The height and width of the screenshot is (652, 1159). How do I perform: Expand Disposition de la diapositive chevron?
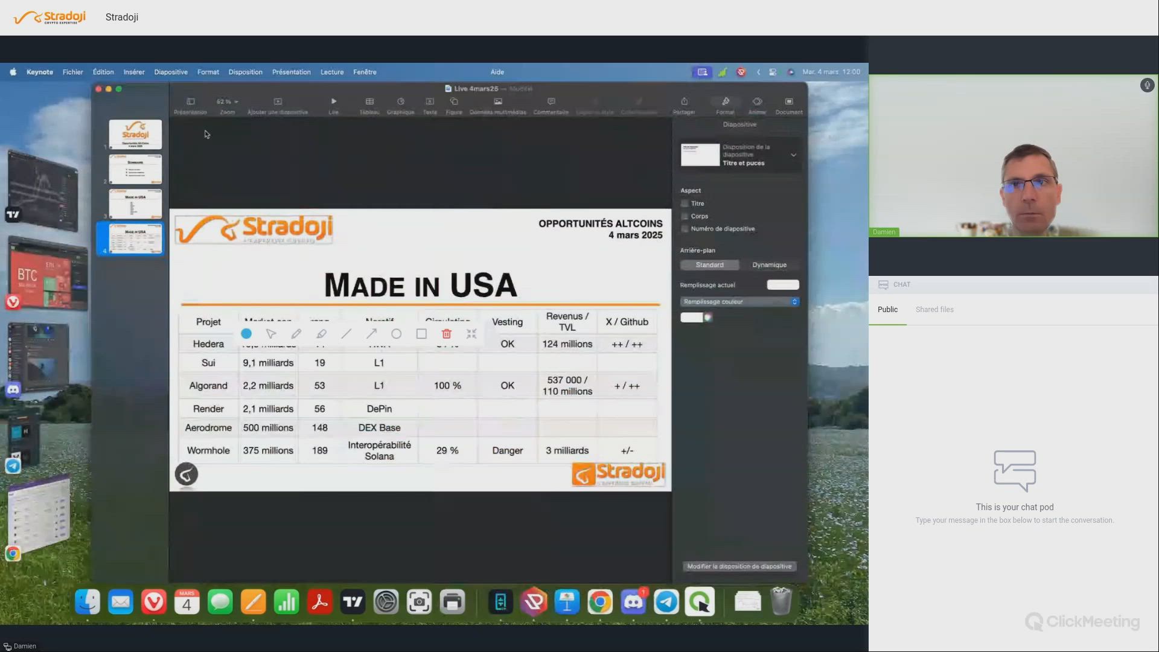[x=793, y=155]
